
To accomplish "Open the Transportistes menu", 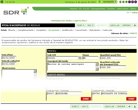I will (x=98, y=9).
